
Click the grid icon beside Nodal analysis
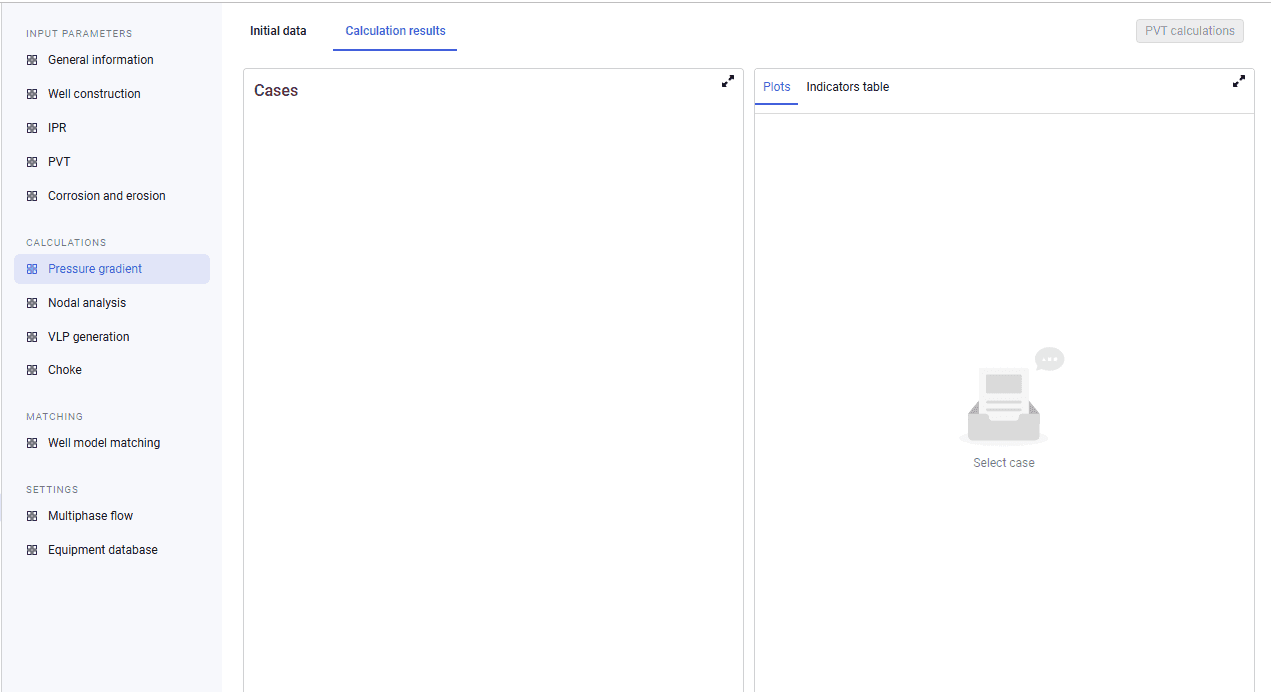click(x=32, y=303)
